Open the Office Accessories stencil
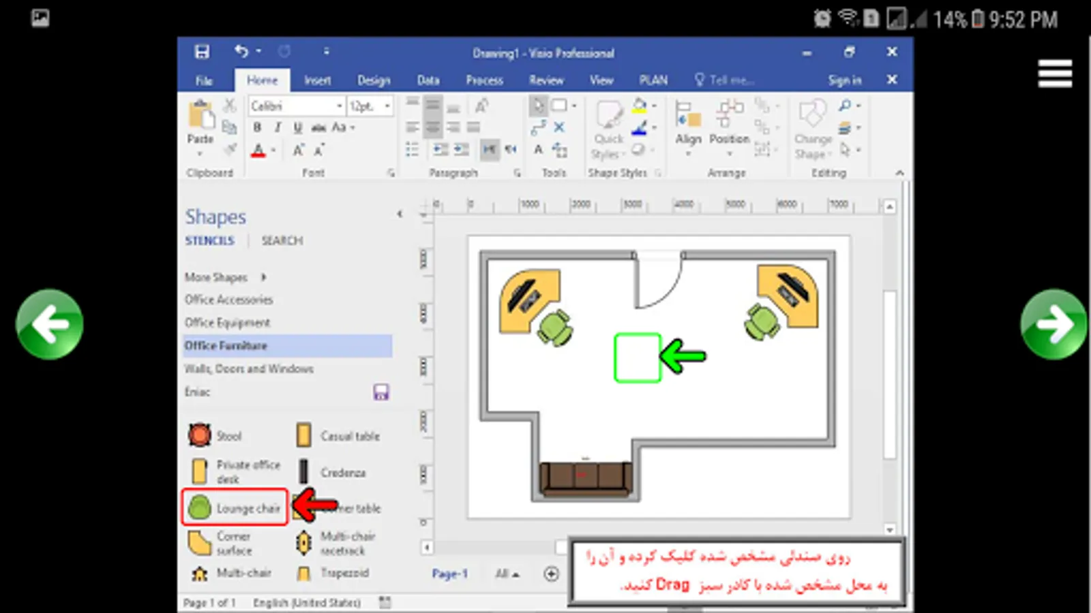Image resolution: width=1091 pixels, height=613 pixels. 228,300
